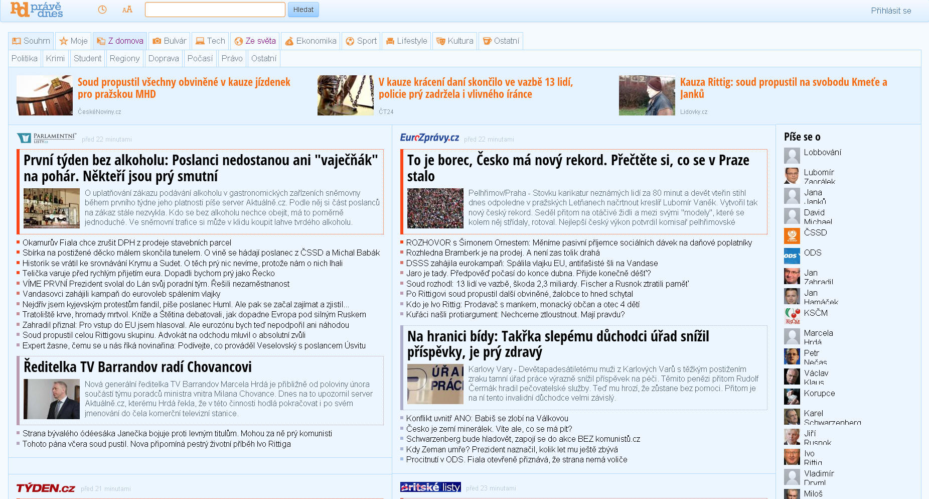Click the KSČM party logo icon

[792, 316]
